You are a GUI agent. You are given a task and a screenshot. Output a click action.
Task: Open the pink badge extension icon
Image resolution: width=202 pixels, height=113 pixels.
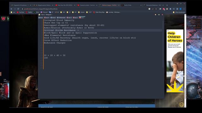(163, 9)
